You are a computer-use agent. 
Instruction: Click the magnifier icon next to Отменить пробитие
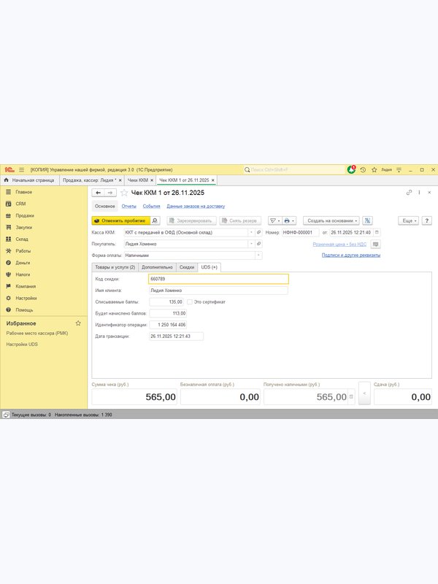tap(155, 221)
